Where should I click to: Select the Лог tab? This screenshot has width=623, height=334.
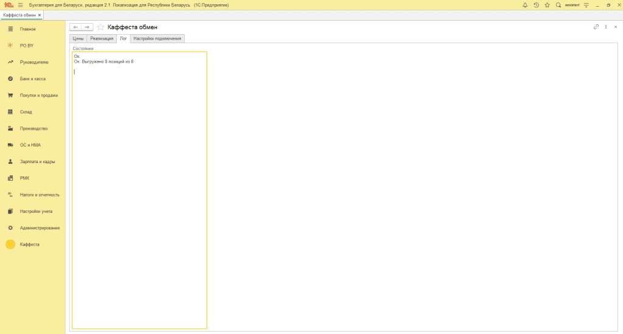[123, 38]
